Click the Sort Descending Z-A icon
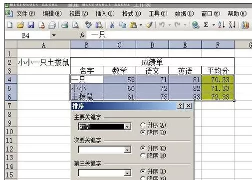This screenshot has width=252, height=180. [232, 25]
